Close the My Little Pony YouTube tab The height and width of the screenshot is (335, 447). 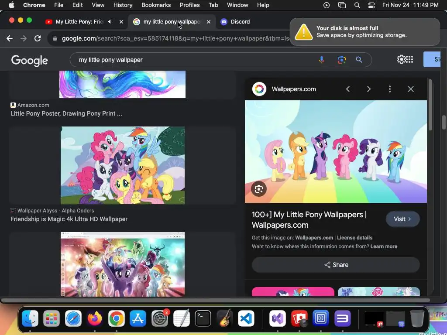click(121, 22)
